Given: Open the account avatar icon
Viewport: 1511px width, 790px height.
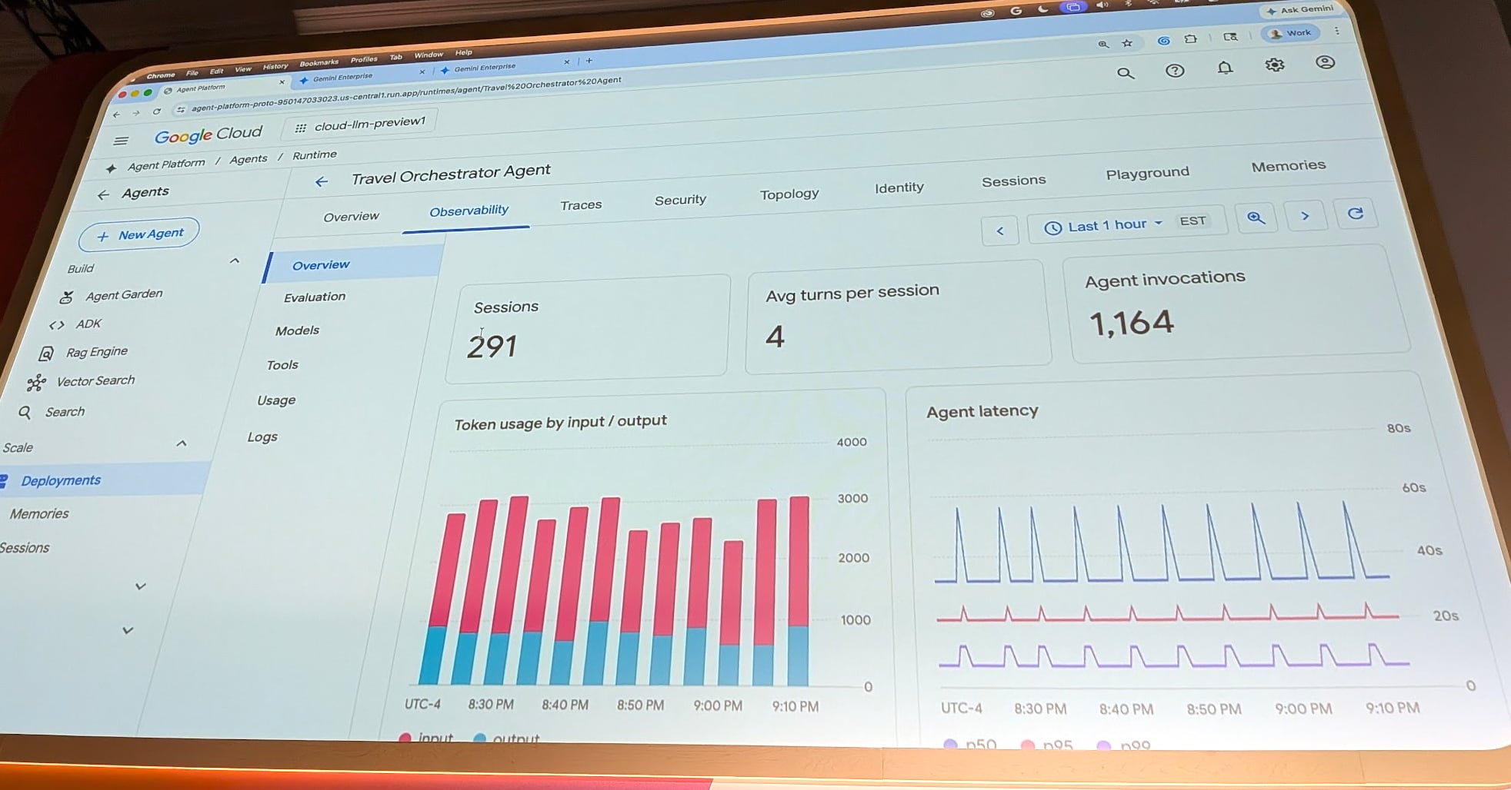Looking at the screenshot, I should pos(1325,62).
